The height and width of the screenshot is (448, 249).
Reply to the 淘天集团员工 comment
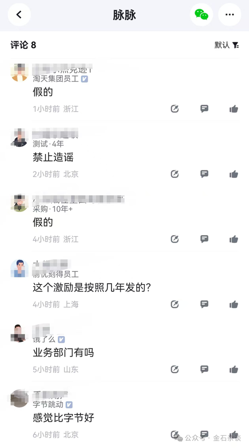point(204,109)
